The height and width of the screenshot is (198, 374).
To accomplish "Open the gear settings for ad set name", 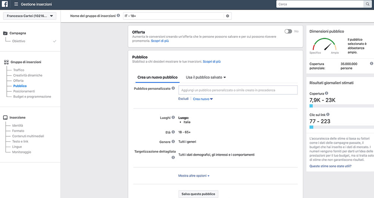I will (x=227, y=16).
